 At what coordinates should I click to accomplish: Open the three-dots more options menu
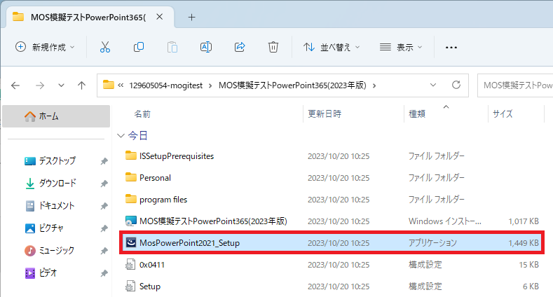coord(451,47)
